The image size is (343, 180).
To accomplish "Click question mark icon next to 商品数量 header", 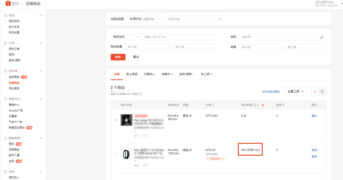I will coord(255,105).
